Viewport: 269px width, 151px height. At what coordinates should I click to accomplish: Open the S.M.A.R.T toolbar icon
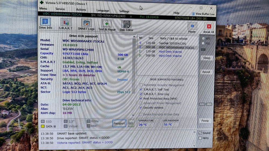tap(66, 23)
